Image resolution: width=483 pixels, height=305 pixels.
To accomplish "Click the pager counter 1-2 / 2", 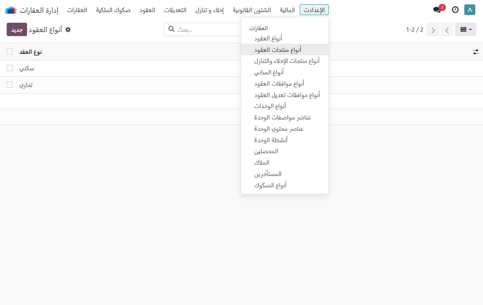I will 415,30.
